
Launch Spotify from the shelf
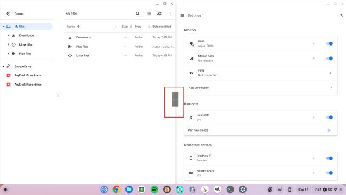tap(155, 190)
